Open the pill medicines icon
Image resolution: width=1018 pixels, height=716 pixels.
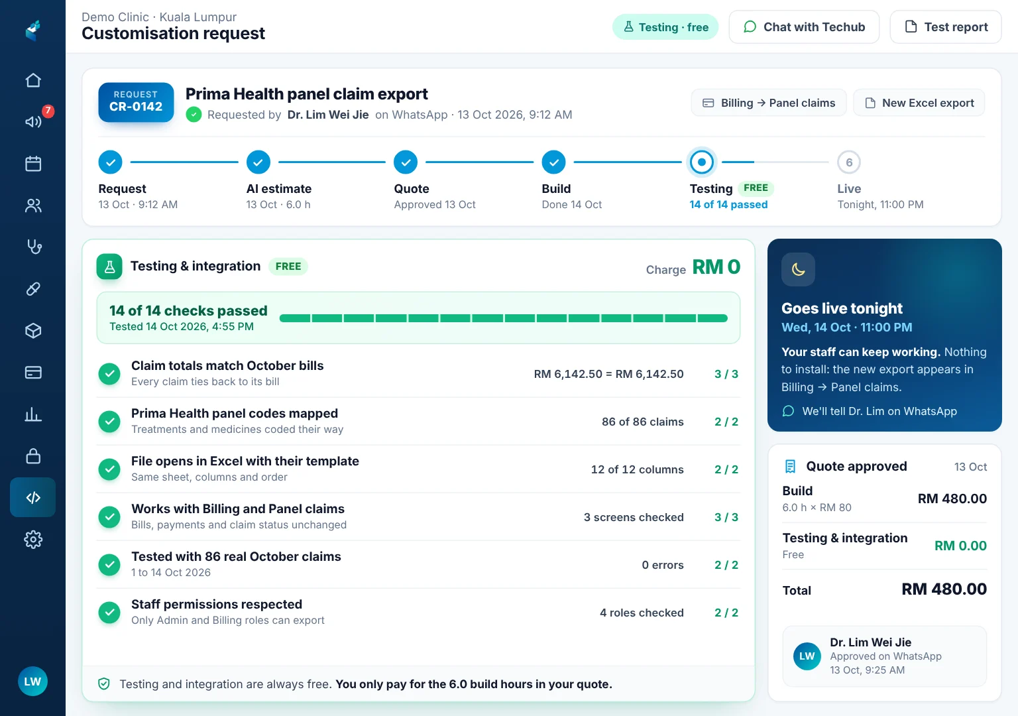pyautogui.click(x=33, y=289)
